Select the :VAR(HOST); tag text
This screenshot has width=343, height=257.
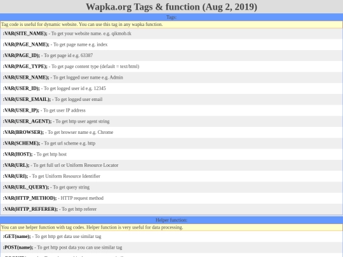click(18, 154)
